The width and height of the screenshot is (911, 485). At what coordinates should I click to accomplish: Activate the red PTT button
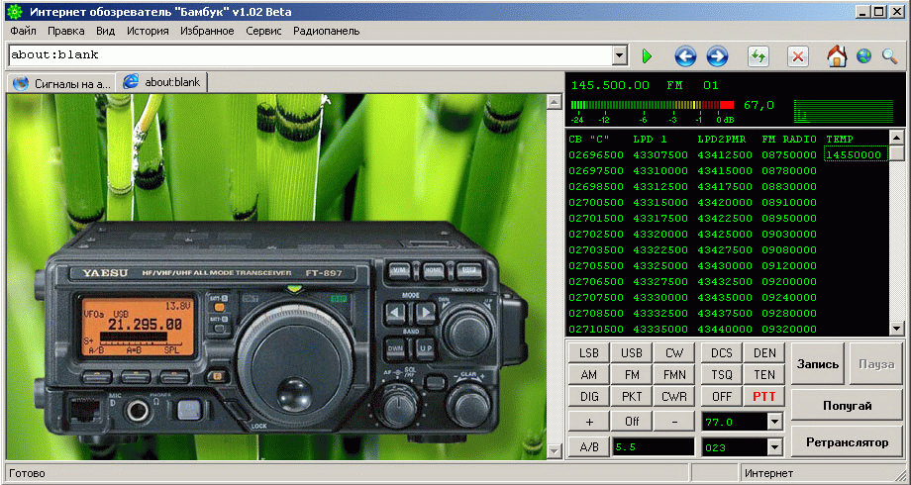click(x=764, y=397)
